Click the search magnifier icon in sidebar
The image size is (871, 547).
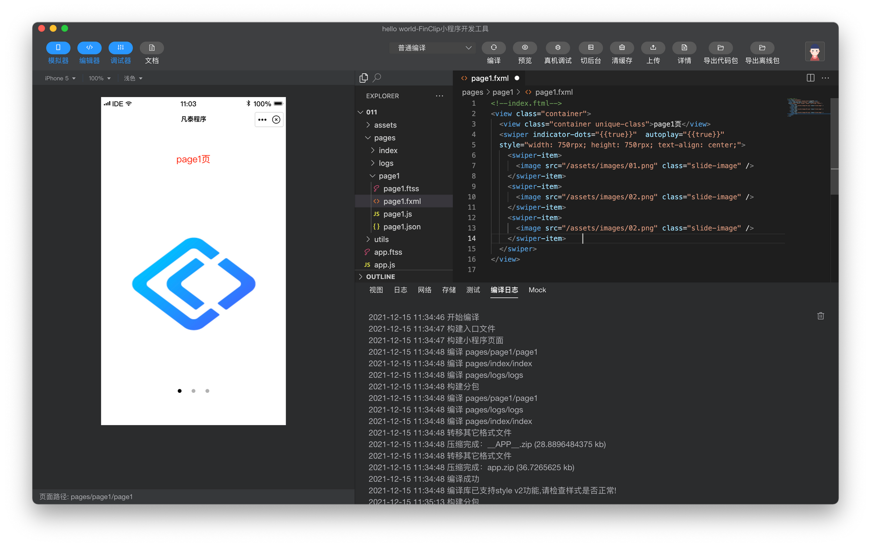pos(377,78)
